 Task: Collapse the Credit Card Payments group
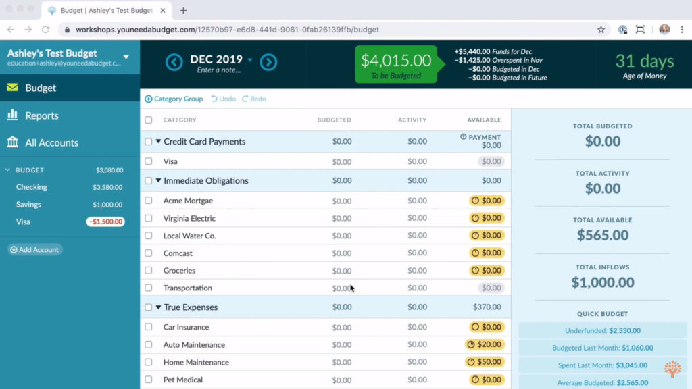(x=158, y=142)
